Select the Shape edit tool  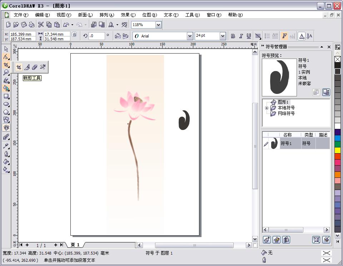(6, 57)
